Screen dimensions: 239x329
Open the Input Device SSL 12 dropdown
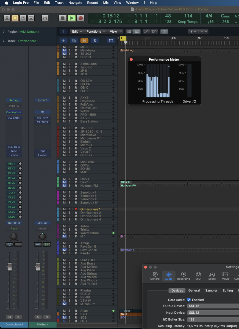pos(213,313)
